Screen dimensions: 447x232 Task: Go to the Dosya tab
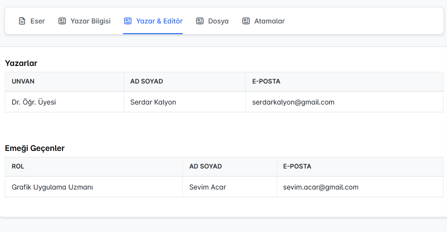coord(218,21)
